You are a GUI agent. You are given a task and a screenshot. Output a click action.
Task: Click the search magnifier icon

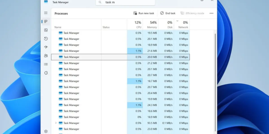100,2
